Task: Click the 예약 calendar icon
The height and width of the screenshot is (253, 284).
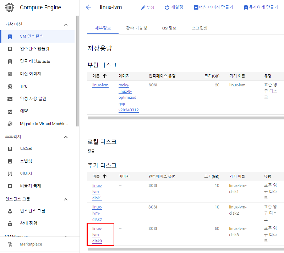Action: pyautogui.click(x=10, y=111)
